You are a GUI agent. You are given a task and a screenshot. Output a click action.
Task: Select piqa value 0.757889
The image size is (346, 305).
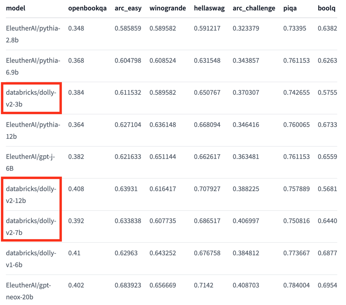pos(297,189)
